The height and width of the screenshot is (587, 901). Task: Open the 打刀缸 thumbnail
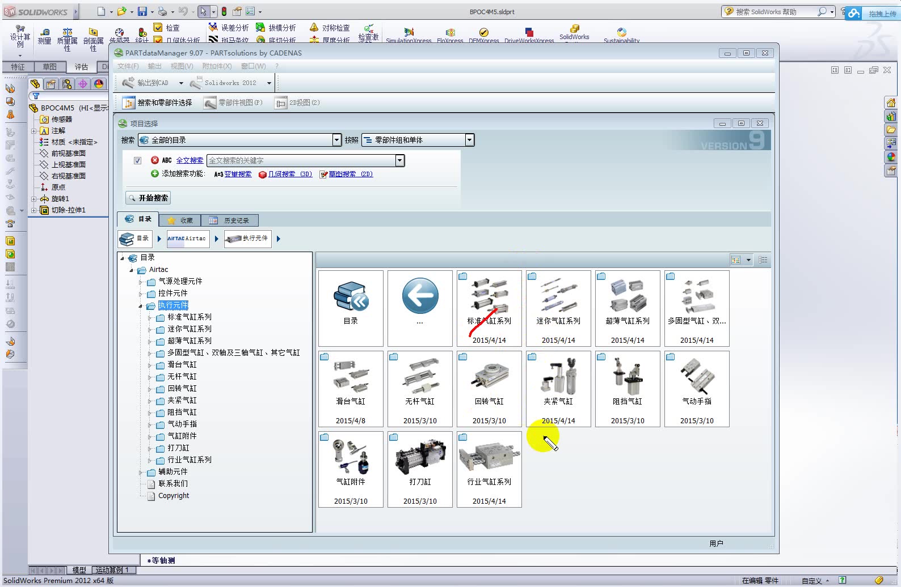[x=420, y=469]
